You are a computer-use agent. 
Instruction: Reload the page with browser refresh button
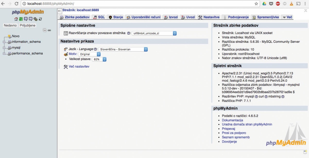(x=16, y=4)
